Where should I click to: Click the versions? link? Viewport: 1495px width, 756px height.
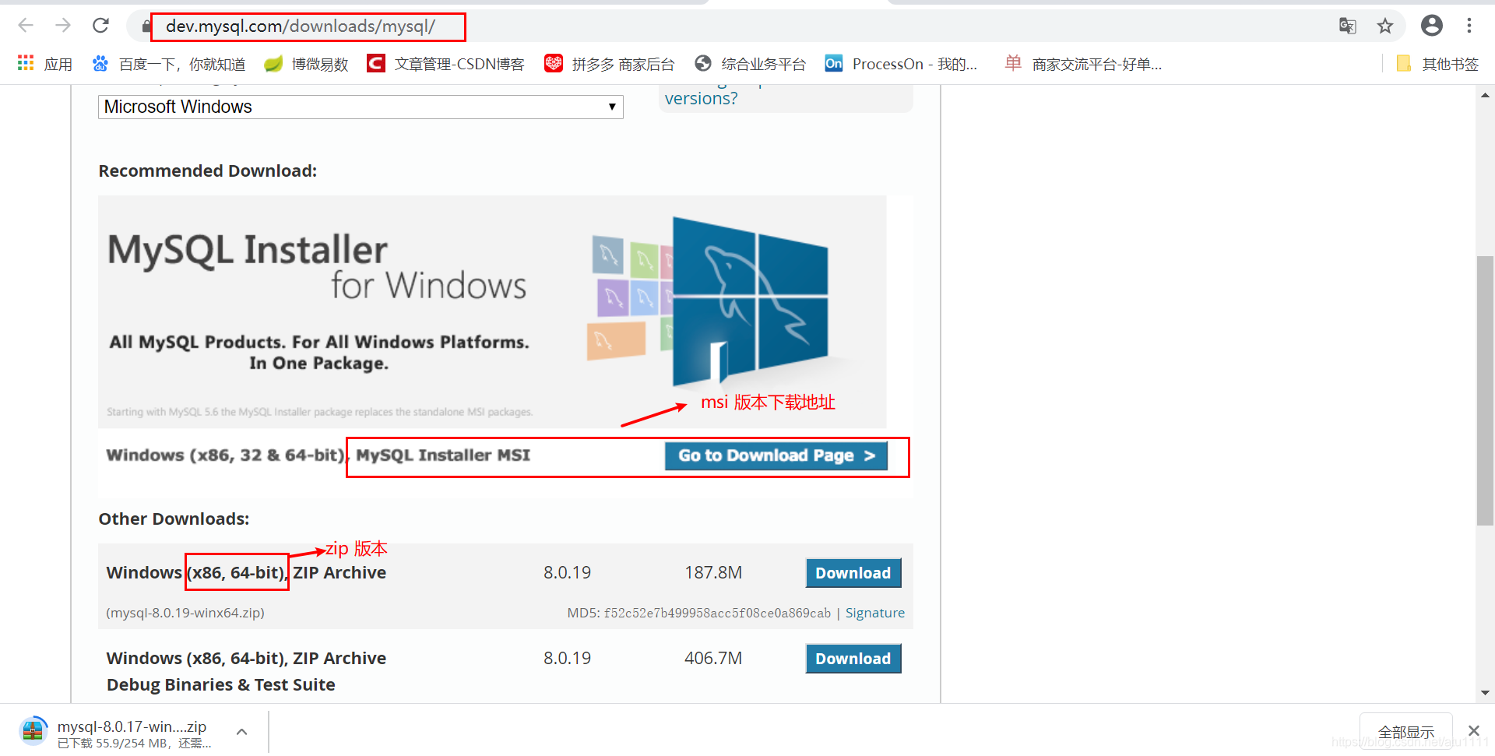[x=701, y=99]
